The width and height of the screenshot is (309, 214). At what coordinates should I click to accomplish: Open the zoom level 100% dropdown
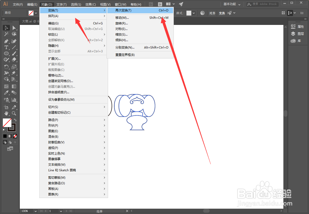[35, 211]
